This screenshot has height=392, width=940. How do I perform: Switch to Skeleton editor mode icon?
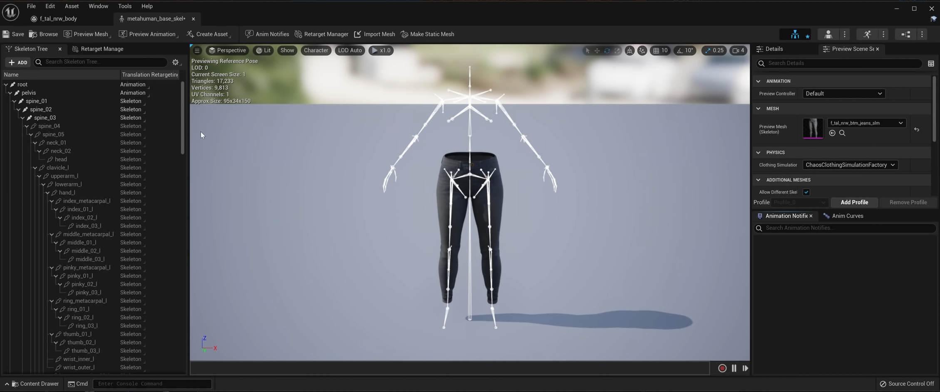(795, 34)
